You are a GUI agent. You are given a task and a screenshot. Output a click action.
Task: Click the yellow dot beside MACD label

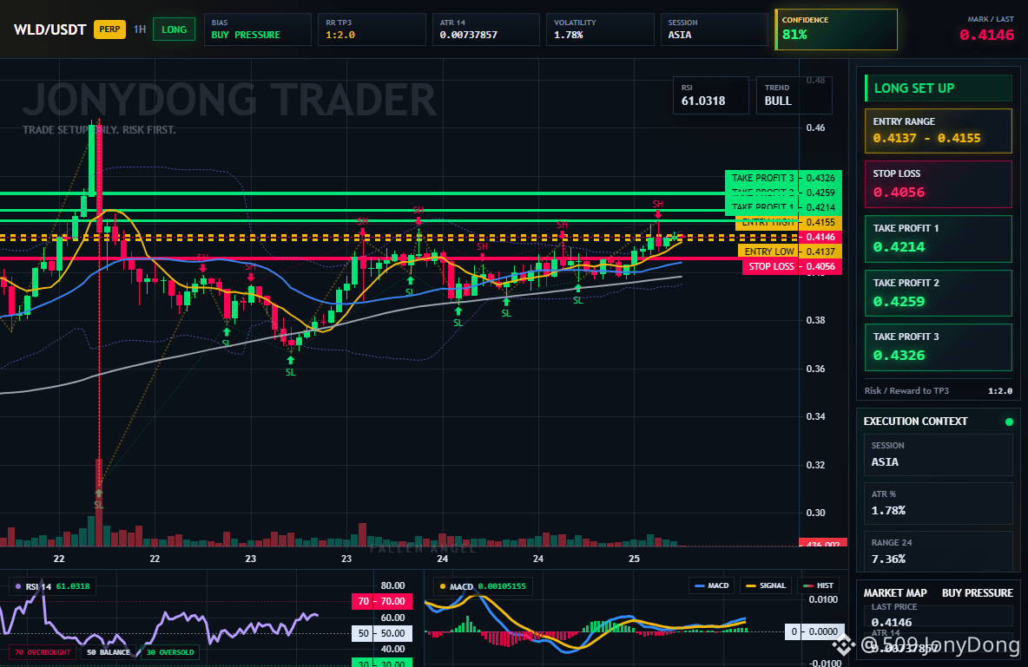443,586
